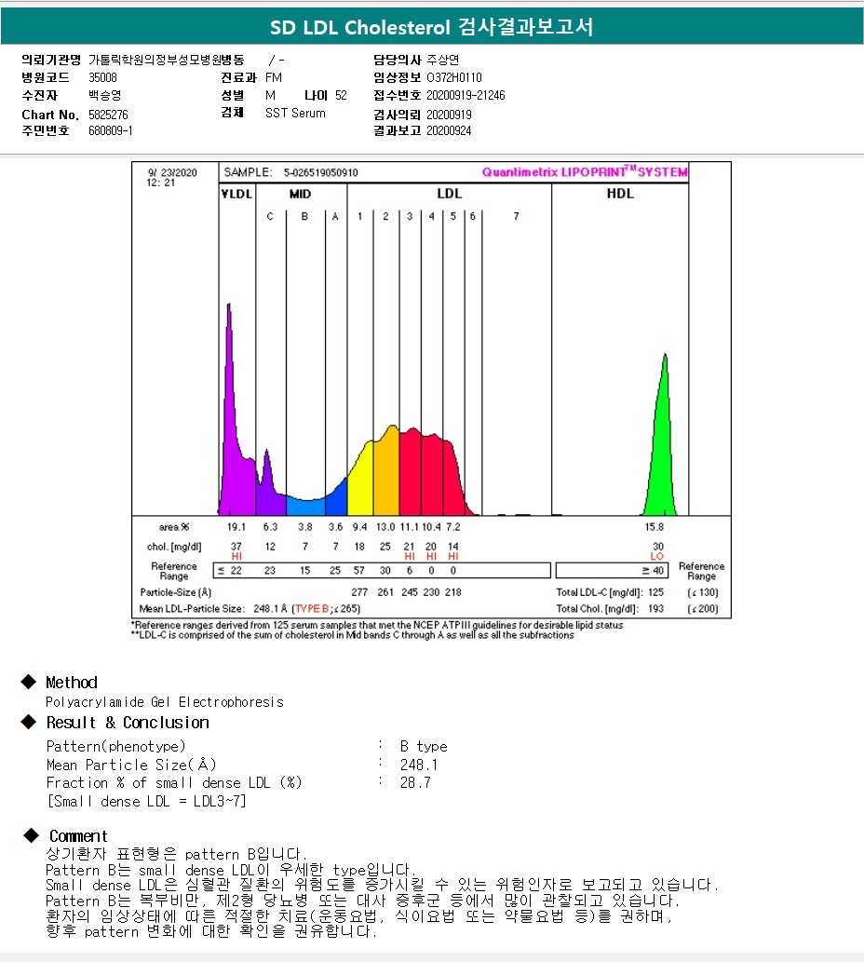Viewport: 864px width, 962px height.
Task: Click the resident number 680809-1
Action: (111, 130)
